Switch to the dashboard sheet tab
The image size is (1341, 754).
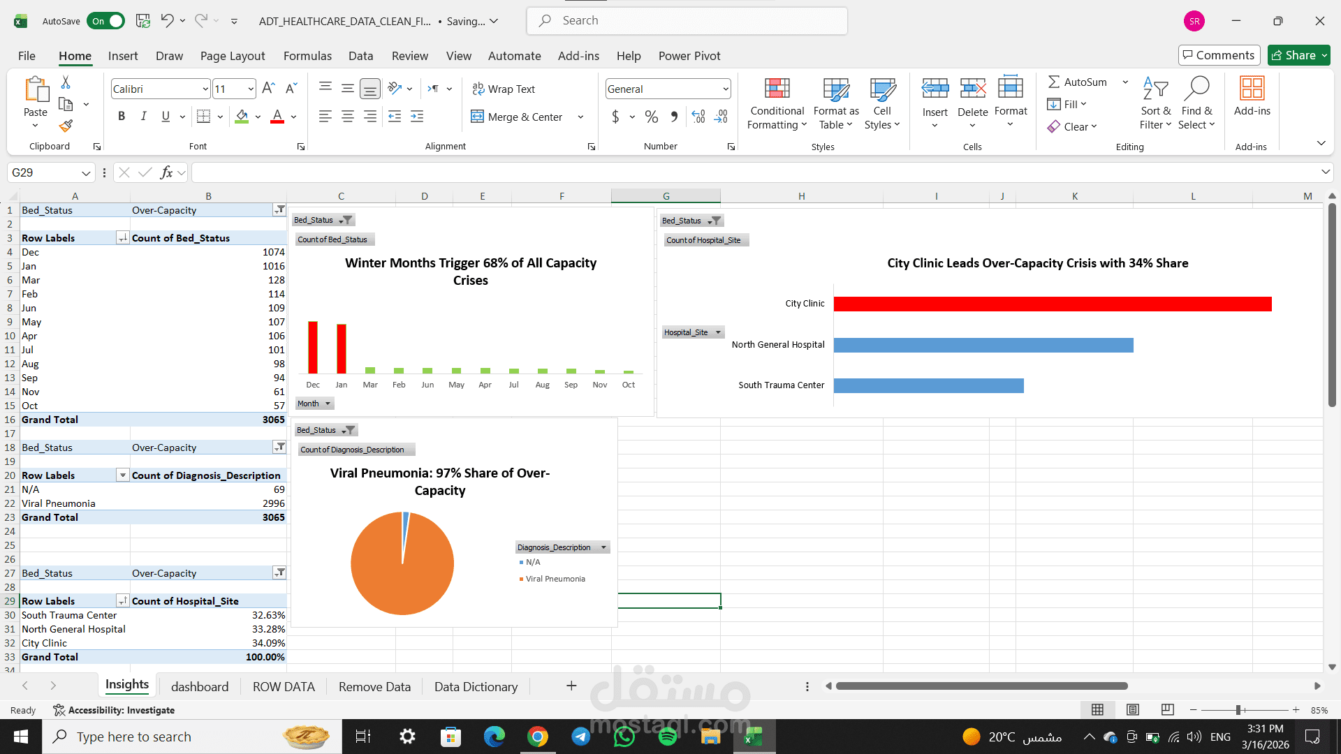(200, 687)
